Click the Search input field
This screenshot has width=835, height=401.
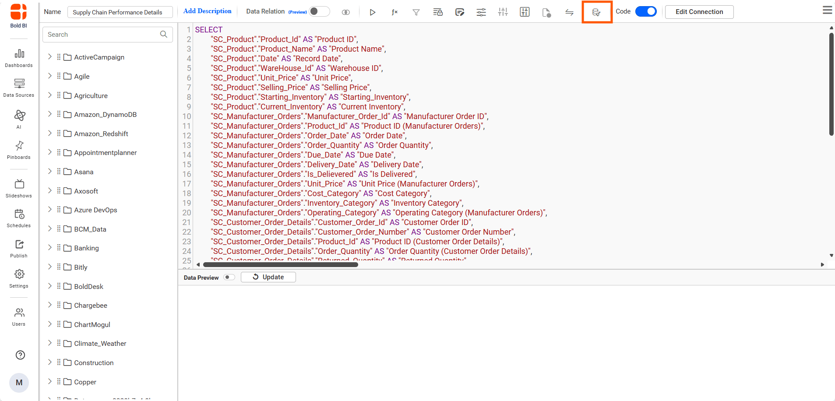(x=108, y=35)
